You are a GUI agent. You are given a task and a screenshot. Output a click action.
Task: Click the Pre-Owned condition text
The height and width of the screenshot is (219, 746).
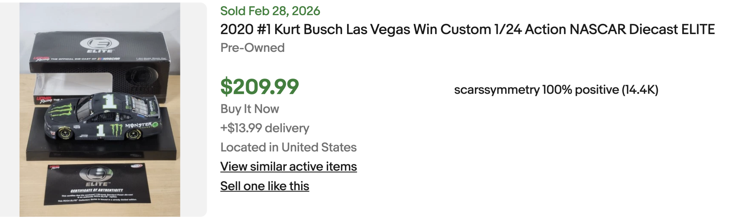click(252, 48)
